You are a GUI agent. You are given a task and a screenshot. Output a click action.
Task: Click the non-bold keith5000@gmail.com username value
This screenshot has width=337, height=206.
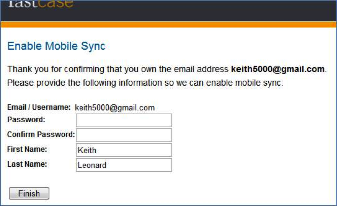115,108
